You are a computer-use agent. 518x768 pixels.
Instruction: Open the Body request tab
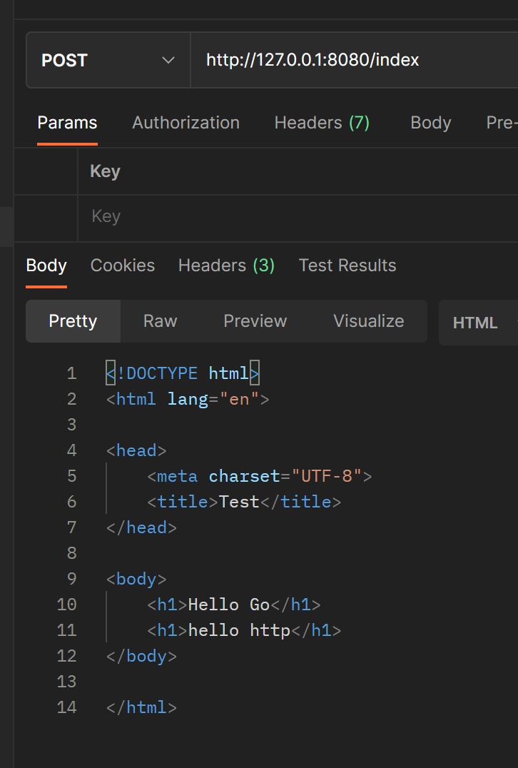coord(430,123)
